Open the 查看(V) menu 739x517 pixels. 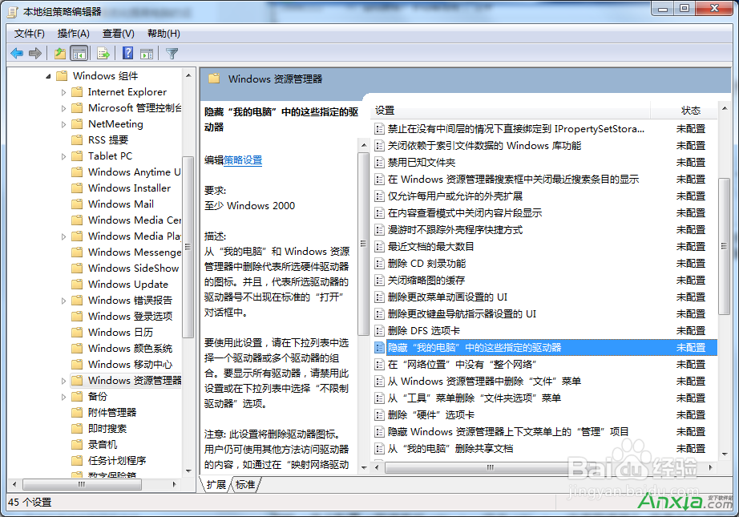click(119, 34)
